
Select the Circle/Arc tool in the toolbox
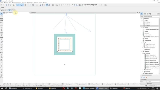[1, 65]
